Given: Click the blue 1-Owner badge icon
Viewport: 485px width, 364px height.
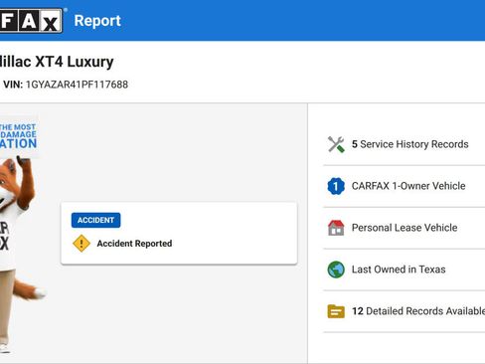Looking at the screenshot, I should (x=336, y=186).
